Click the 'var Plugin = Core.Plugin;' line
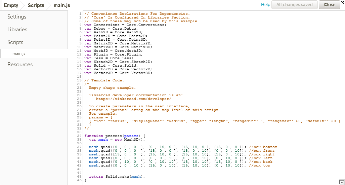This screenshot has width=345, height=185. (114, 54)
